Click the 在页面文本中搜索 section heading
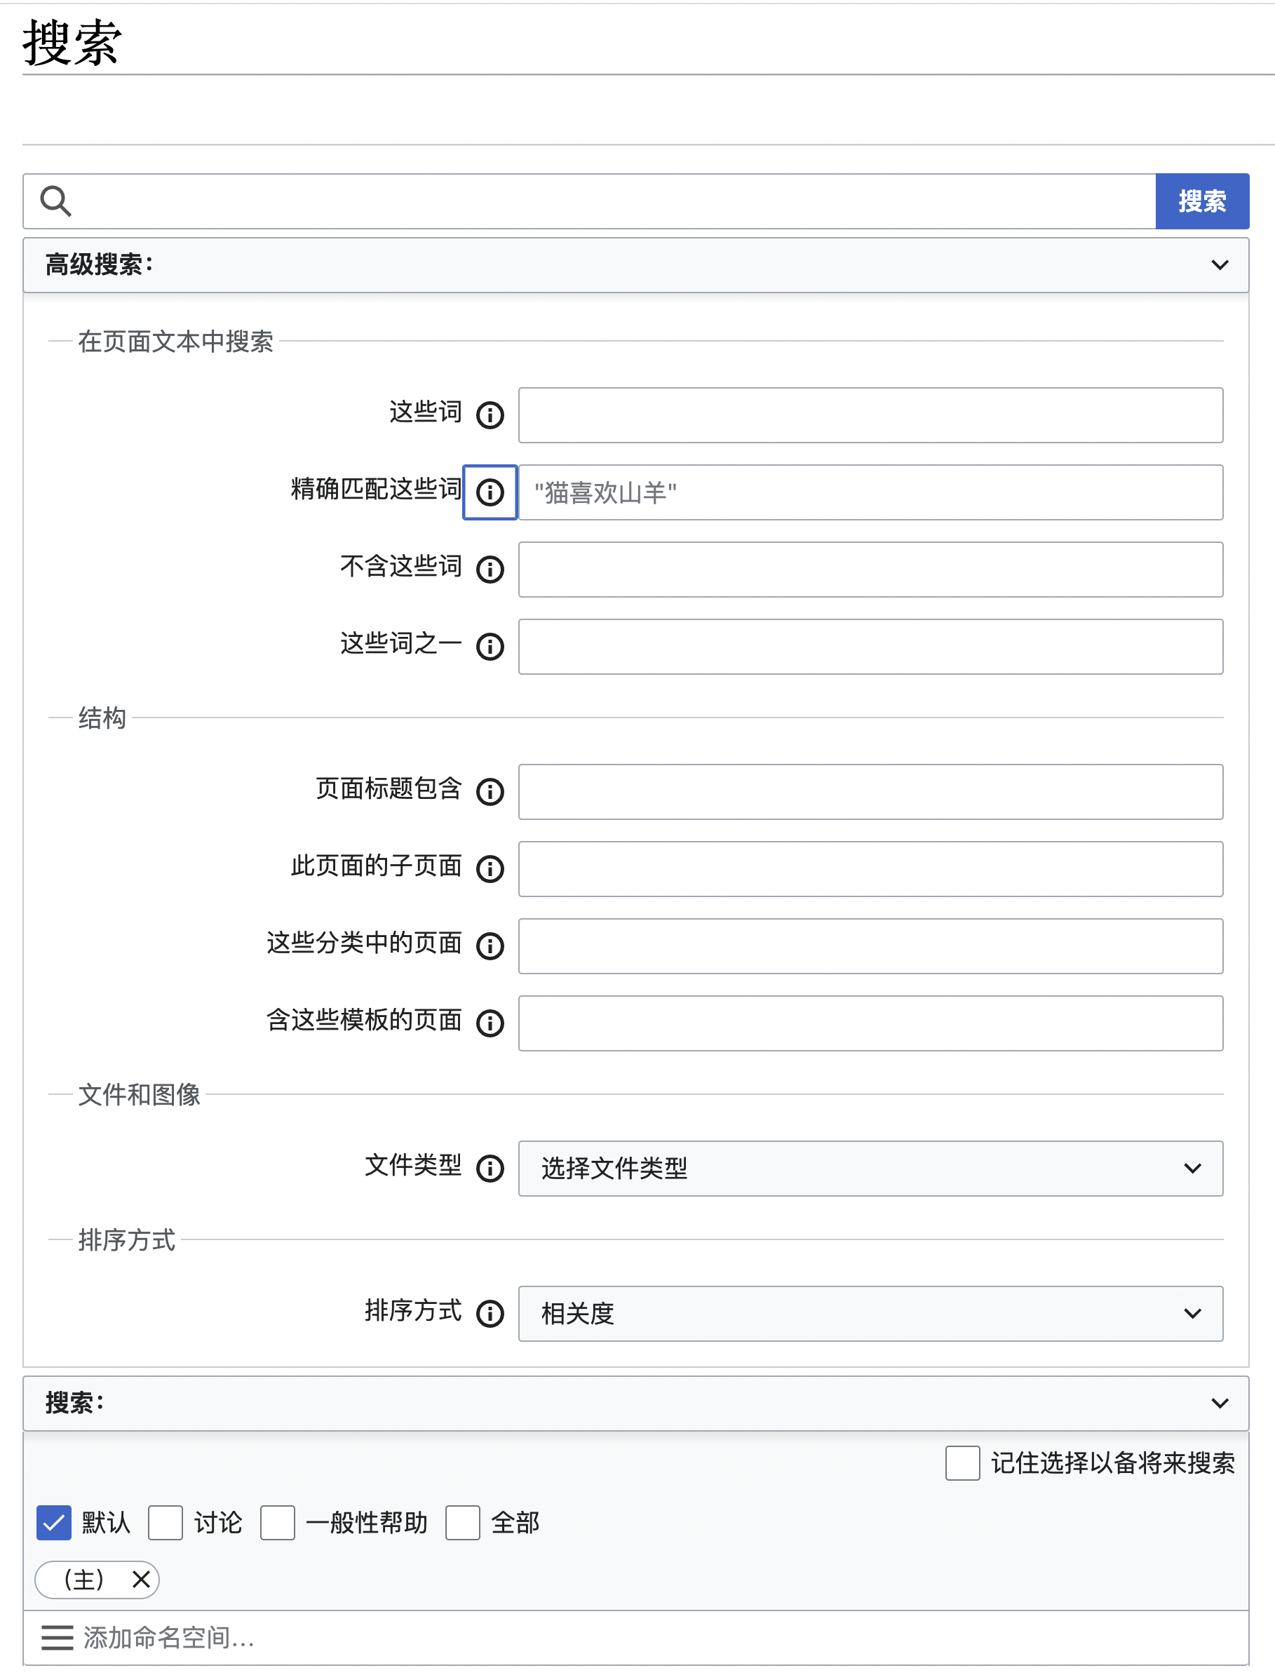This screenshot has height=1675, width=1275. click(x=175, y=342)
